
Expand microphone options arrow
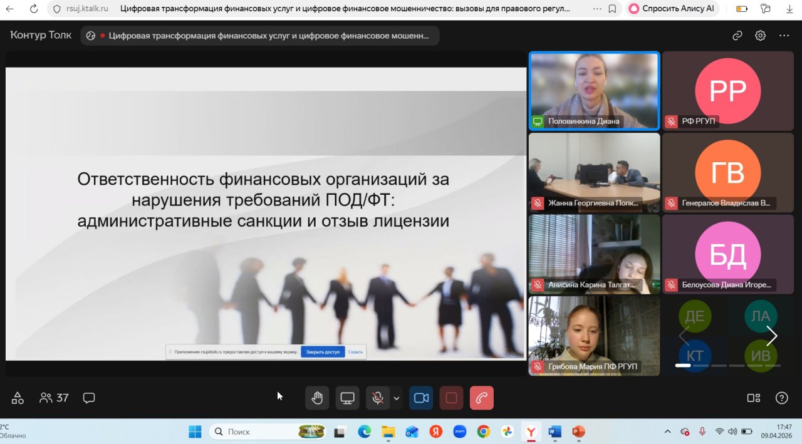point(396,398)
